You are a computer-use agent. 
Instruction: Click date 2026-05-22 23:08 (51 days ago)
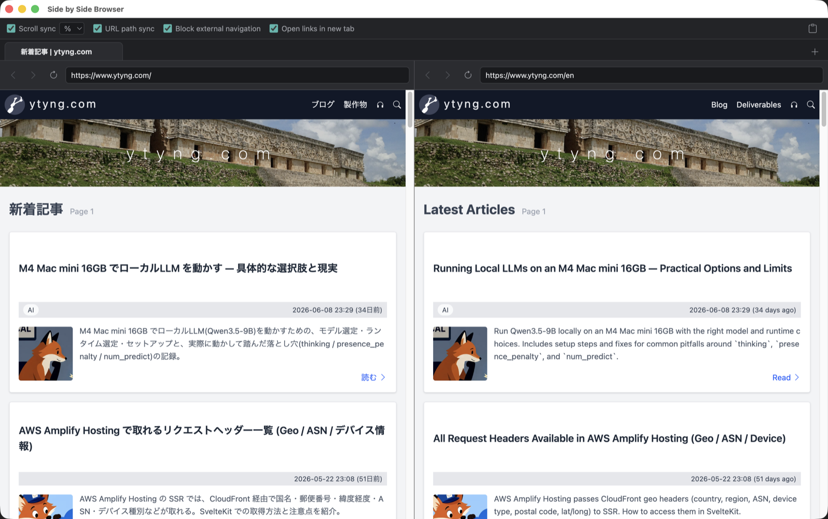[x=744, y=479]
